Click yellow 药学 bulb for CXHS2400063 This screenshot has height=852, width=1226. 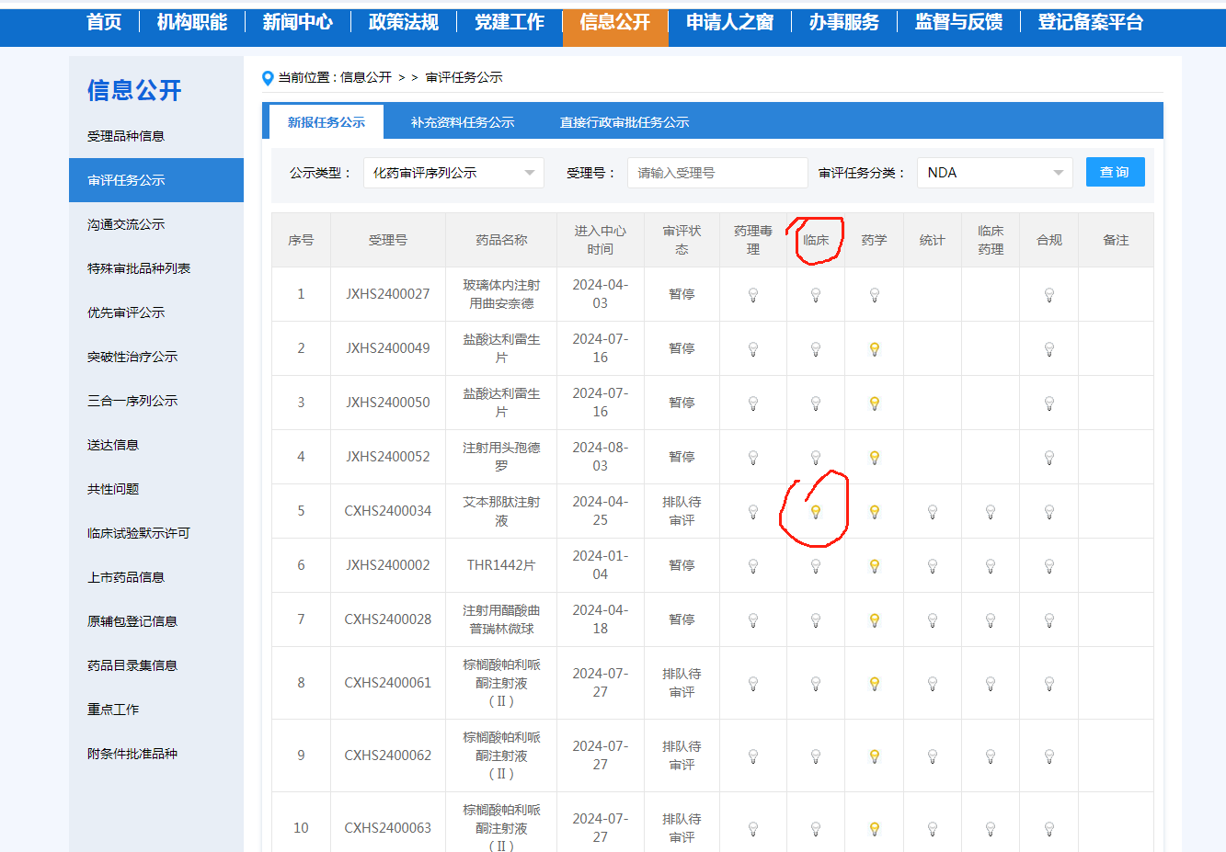tap(875, 829)
